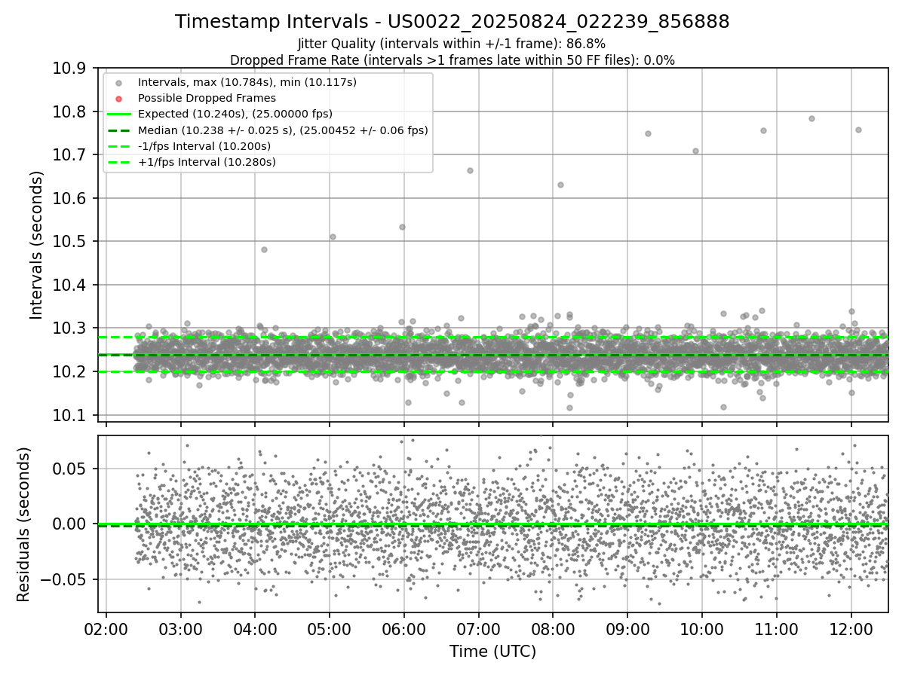Click the 'Dropped Frame Rate' subtitle line
The image size is (905, 678).
tap(452, 60)
